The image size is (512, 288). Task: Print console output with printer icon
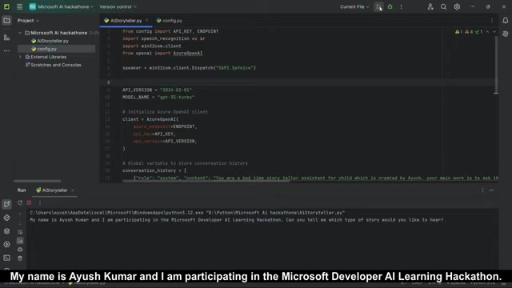pyautogui.click(x=20, y=250)
